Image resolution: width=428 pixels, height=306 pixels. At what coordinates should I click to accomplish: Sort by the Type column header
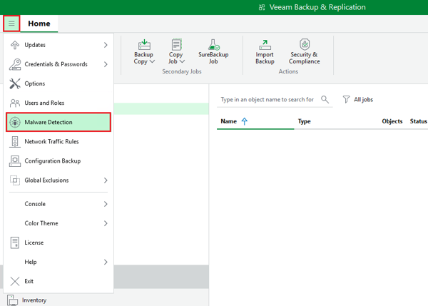pos(304,121)
